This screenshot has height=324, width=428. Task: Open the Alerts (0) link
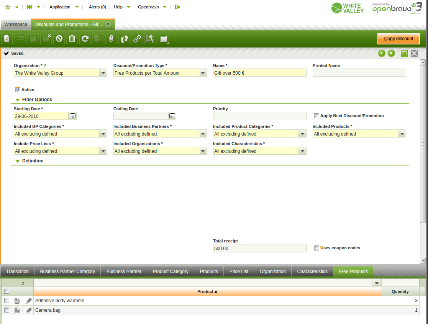coord(97,7)
